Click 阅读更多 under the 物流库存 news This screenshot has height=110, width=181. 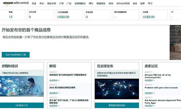54,80
